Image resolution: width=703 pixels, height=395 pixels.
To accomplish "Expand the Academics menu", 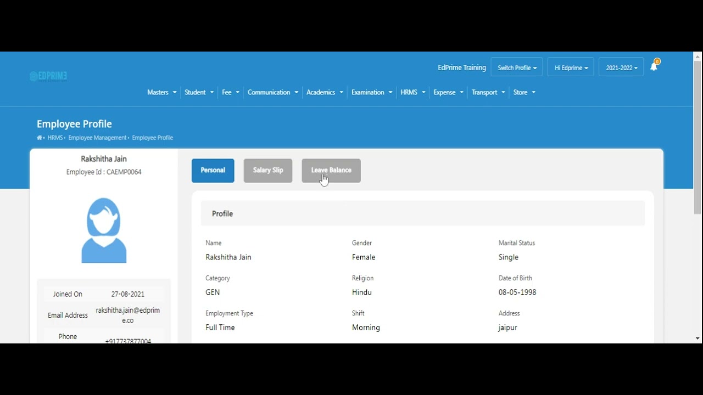I will click(325, 92).
